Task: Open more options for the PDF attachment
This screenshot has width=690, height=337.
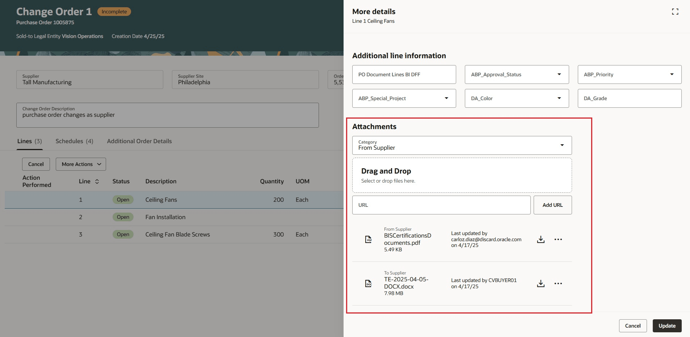Action: pos(559,239)
